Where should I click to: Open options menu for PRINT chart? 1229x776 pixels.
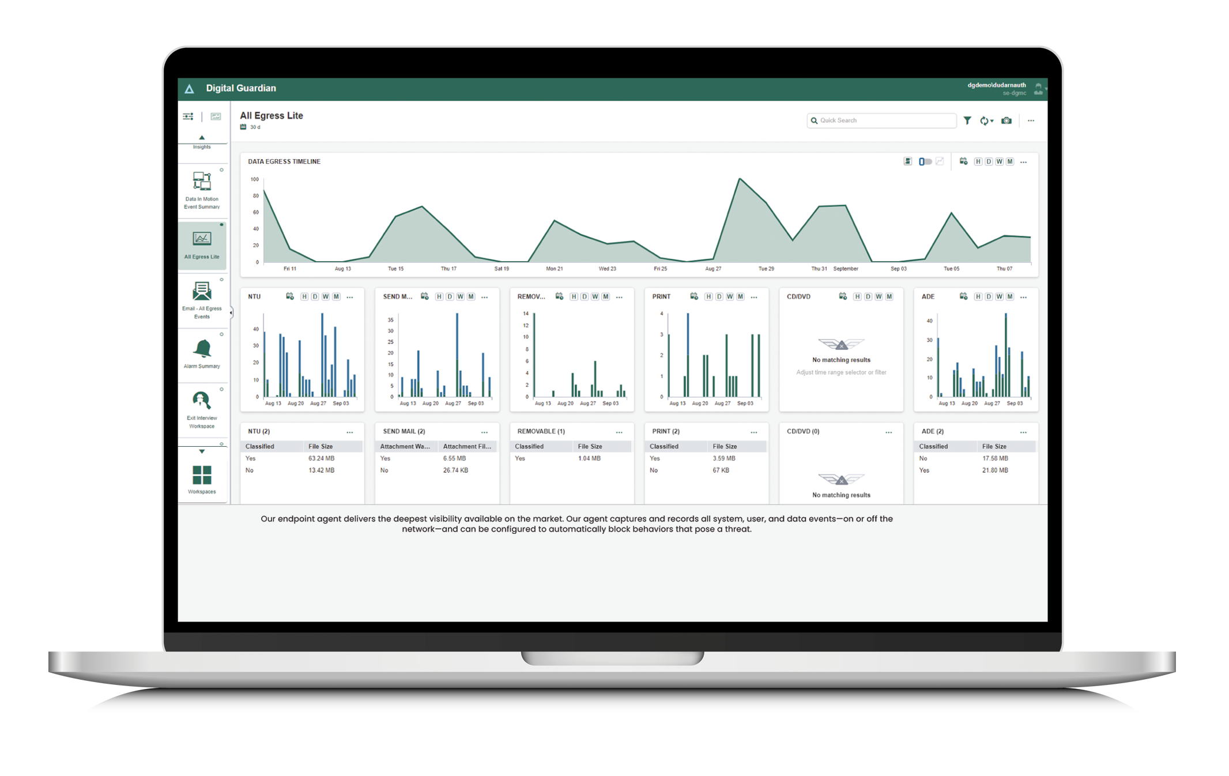coord(754,297)
